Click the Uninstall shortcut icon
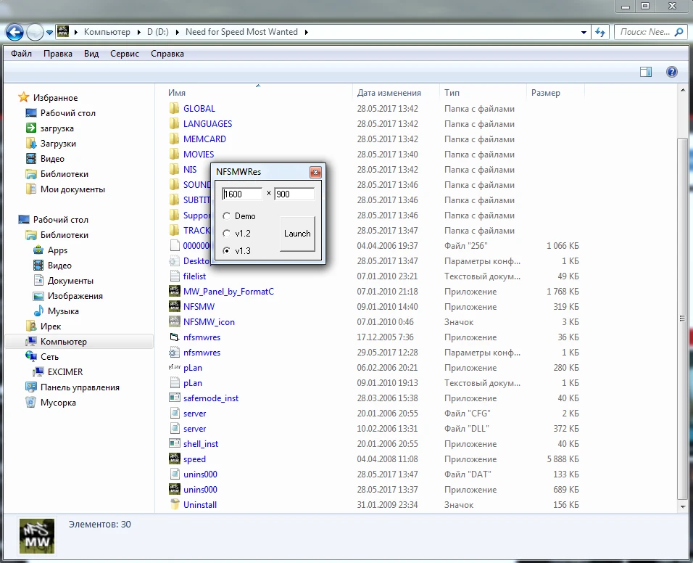This screenshot has height=563, width=693. [174, 505]
